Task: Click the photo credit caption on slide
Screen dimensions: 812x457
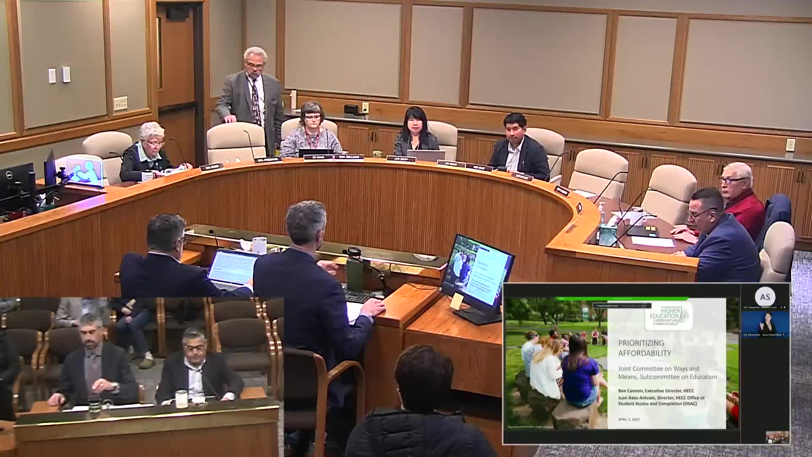Action: [530, 427]
